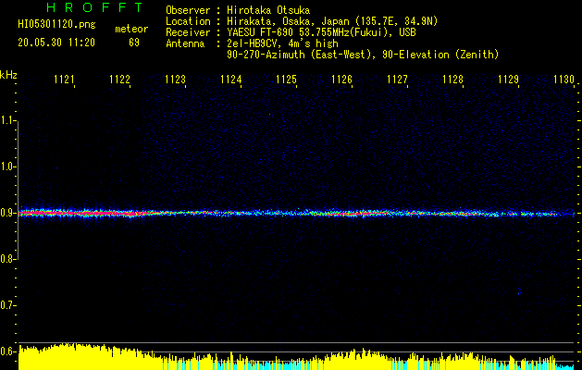Image resolution: width=582 pixels, height=370 pixels.
Task: Click the HROFFT title text
Action: pyautogui.click(x=95, y=7)
